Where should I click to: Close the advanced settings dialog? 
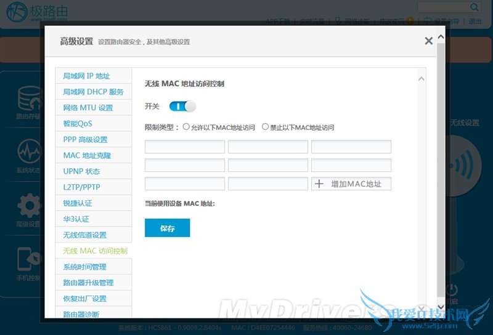[428, 41]
